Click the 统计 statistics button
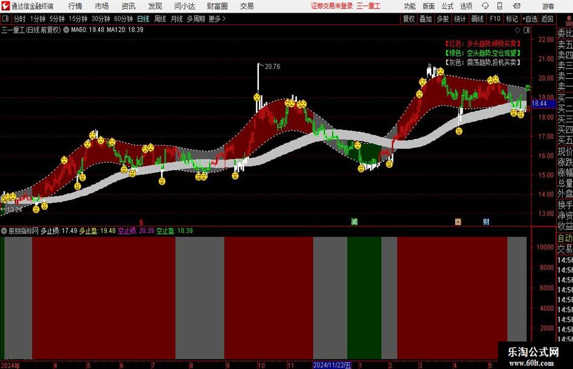The image size is (573, 369). (460, 19)
